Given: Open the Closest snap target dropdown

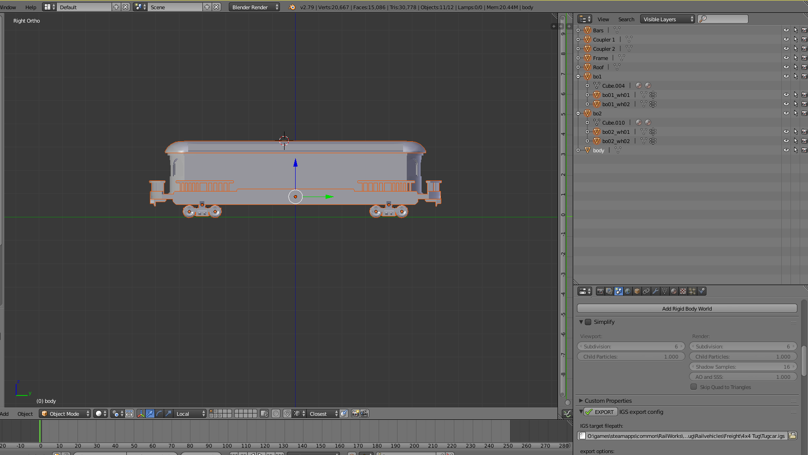Looking at the screenshot, I should coord(323,413).
